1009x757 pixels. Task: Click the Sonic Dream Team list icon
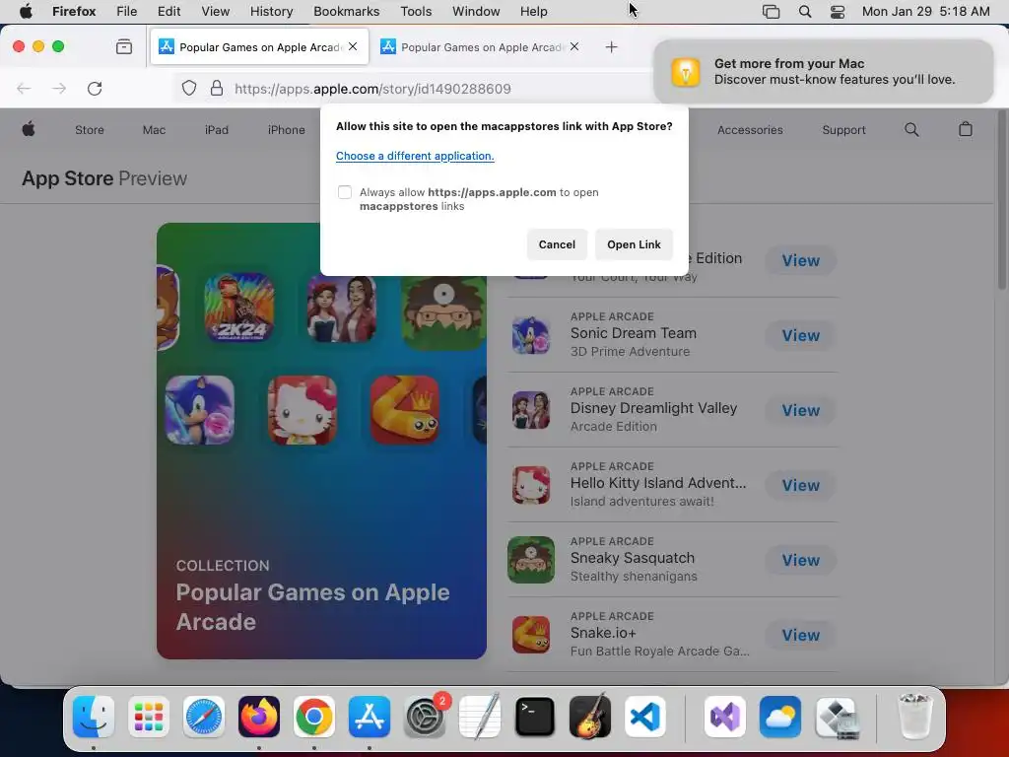pos(531,335)
